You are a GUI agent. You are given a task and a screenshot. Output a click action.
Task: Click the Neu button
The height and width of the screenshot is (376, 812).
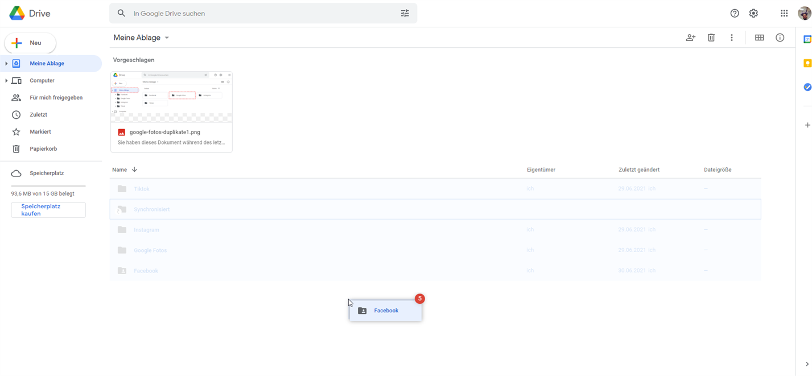[x=30, y=43]
